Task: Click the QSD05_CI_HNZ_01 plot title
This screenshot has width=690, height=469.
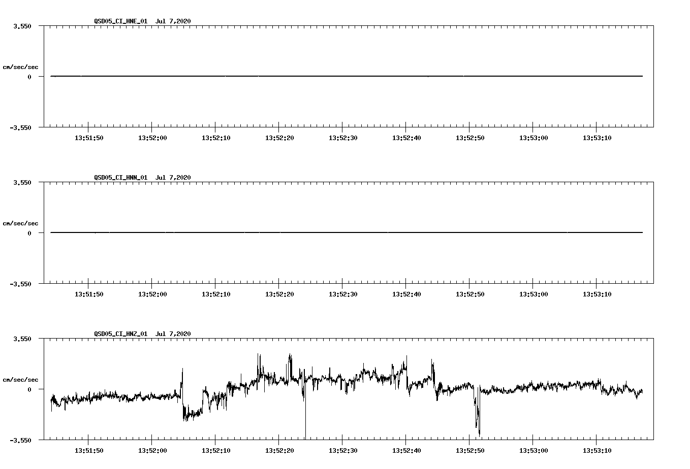Action: click(x=142, y=333)
